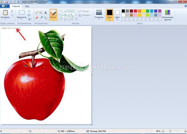Pick the orange color swatch
Image resolution: width=187 pixels, height=134 pixels.
(x=140, y=11)
